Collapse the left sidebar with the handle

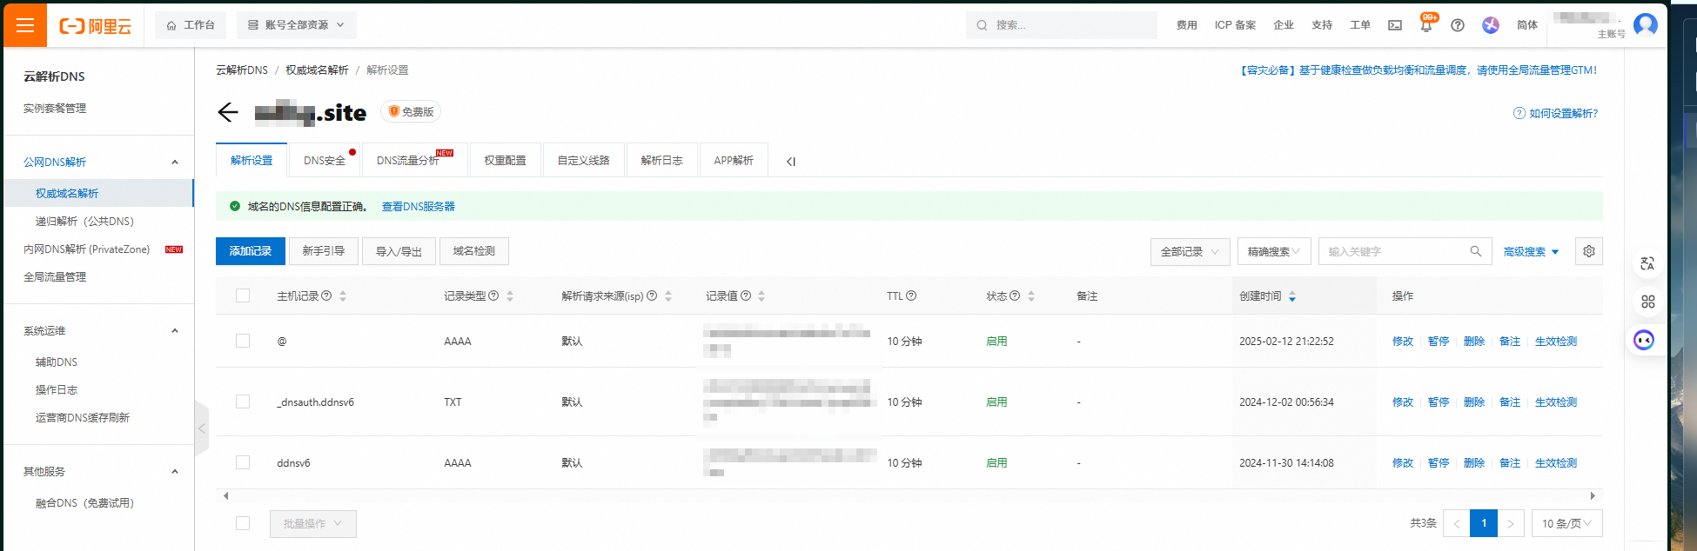[202, 428]
